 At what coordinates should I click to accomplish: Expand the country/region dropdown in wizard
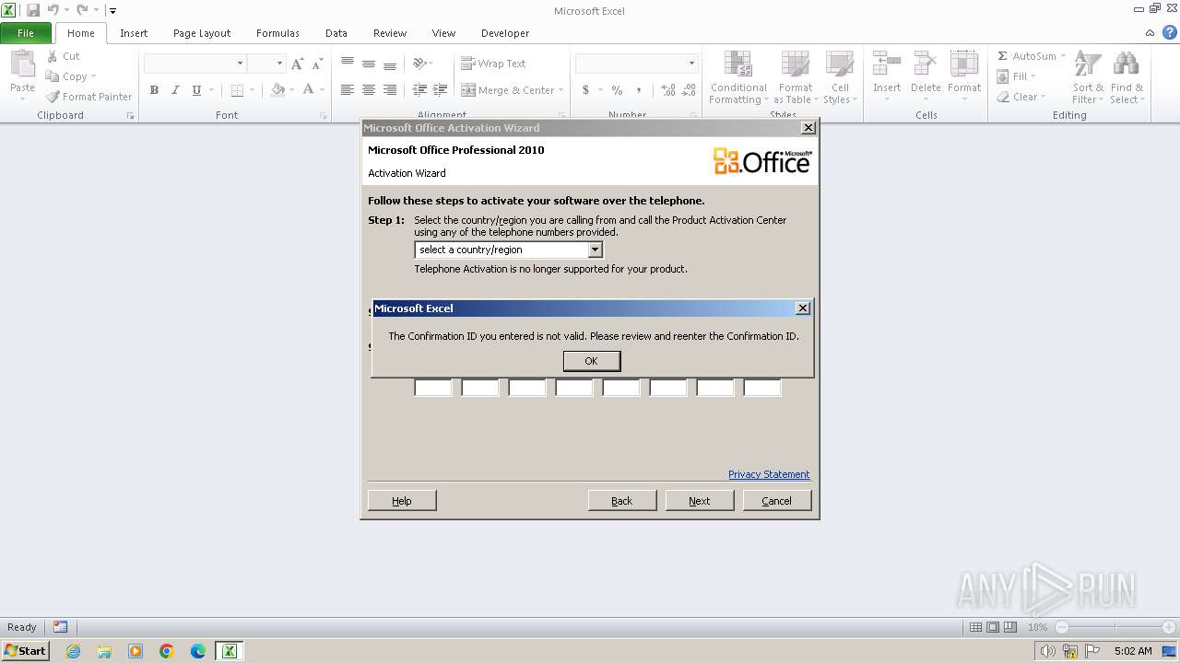tap(595, 250)
